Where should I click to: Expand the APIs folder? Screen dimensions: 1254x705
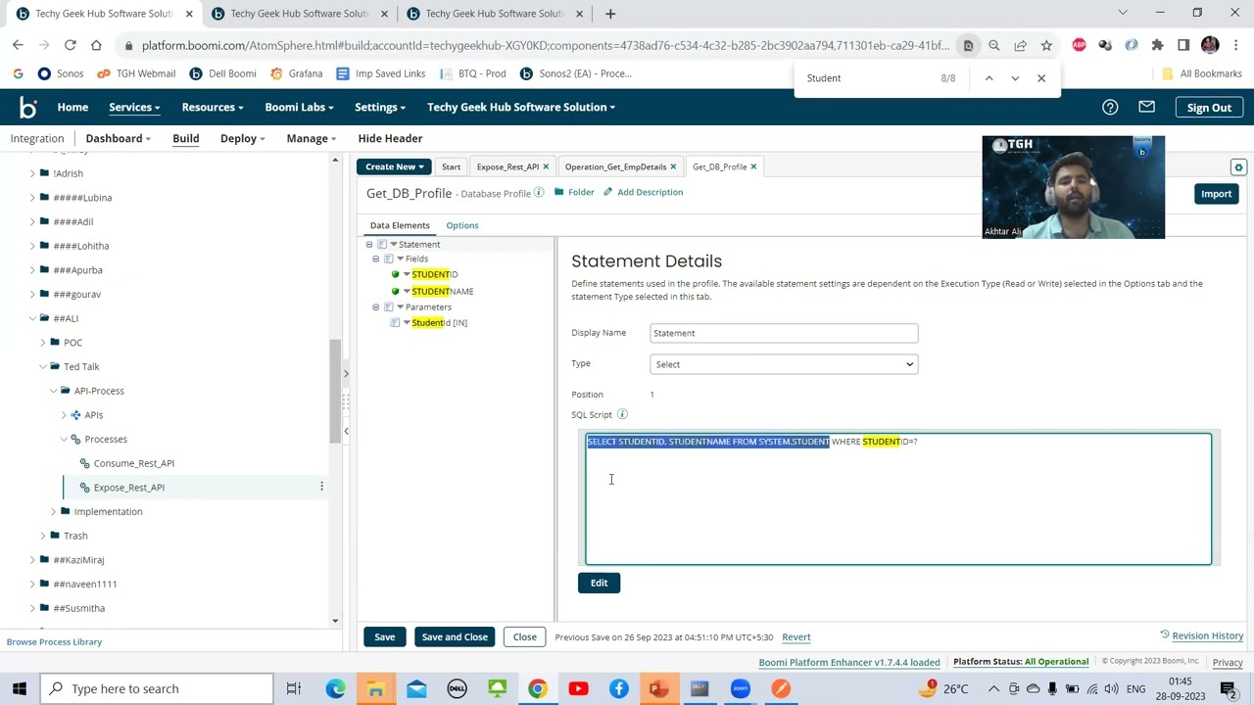pyautogui.click(x=65, y=415)
